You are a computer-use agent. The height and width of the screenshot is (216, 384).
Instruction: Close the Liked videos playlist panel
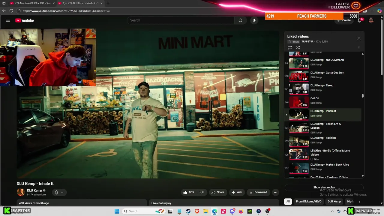point(359,38)
